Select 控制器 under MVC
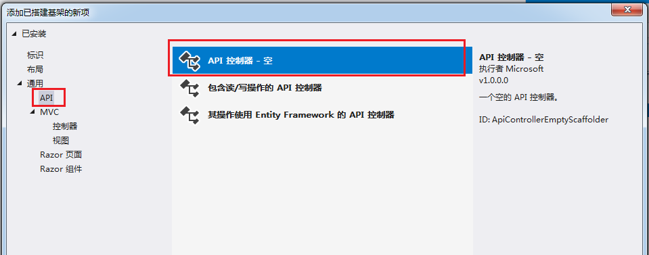Image resolution: width=649 pixels, height=255 pixels. pyautogui.click(x=65, y=126)
